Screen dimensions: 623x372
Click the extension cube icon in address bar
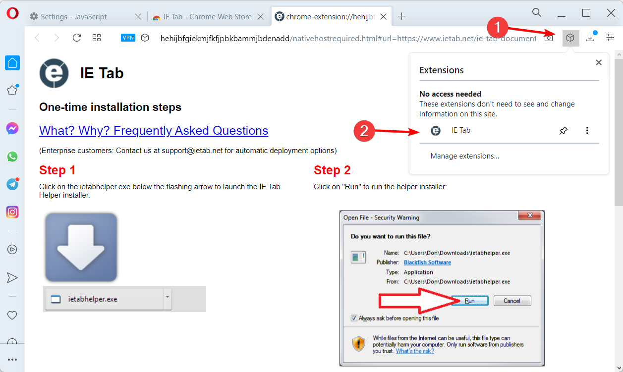(145, 38)
